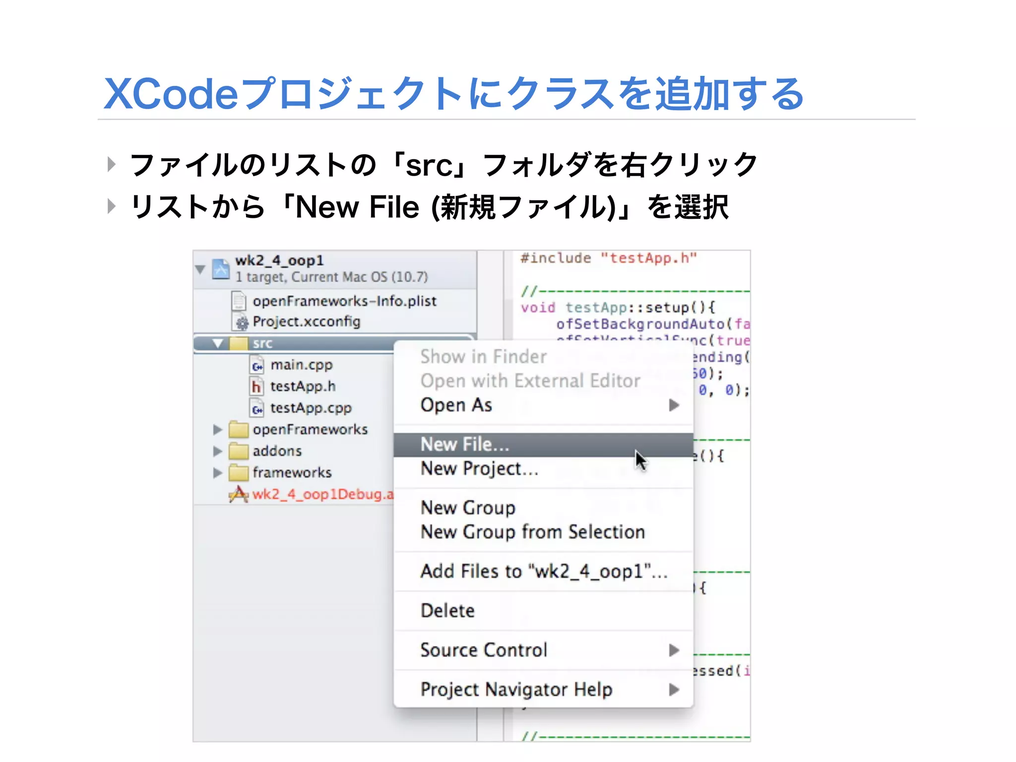Click the testApp.cpp C++ file icon
This screenshot has width=1016, height=762.
pyautogui.click(x=256, y=408)
